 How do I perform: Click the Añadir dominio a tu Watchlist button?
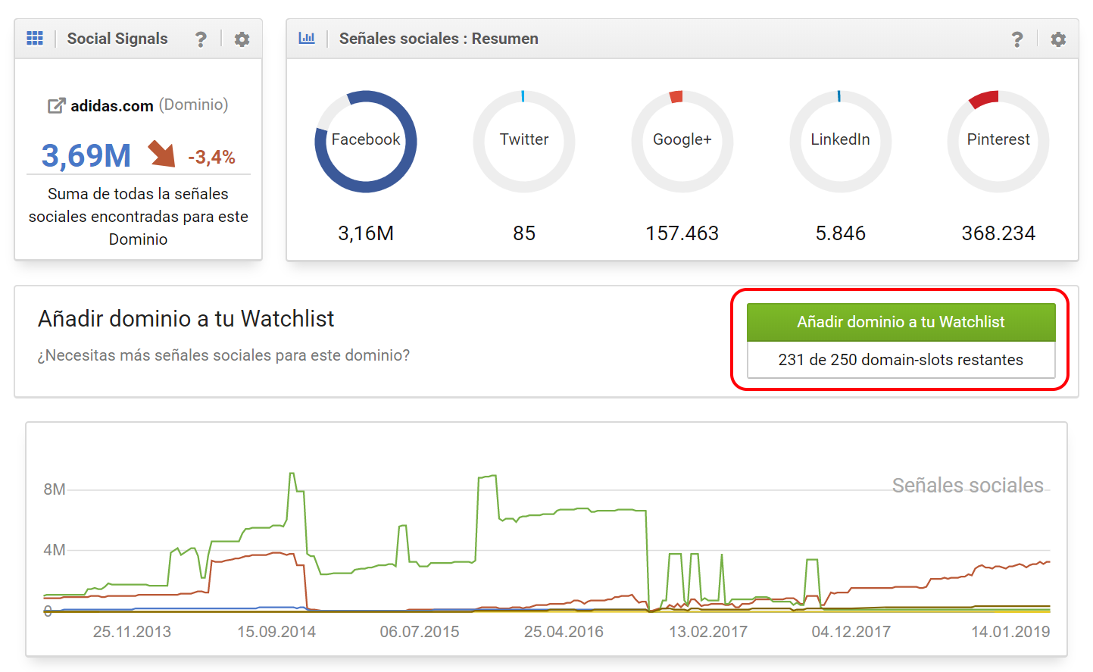901,322
